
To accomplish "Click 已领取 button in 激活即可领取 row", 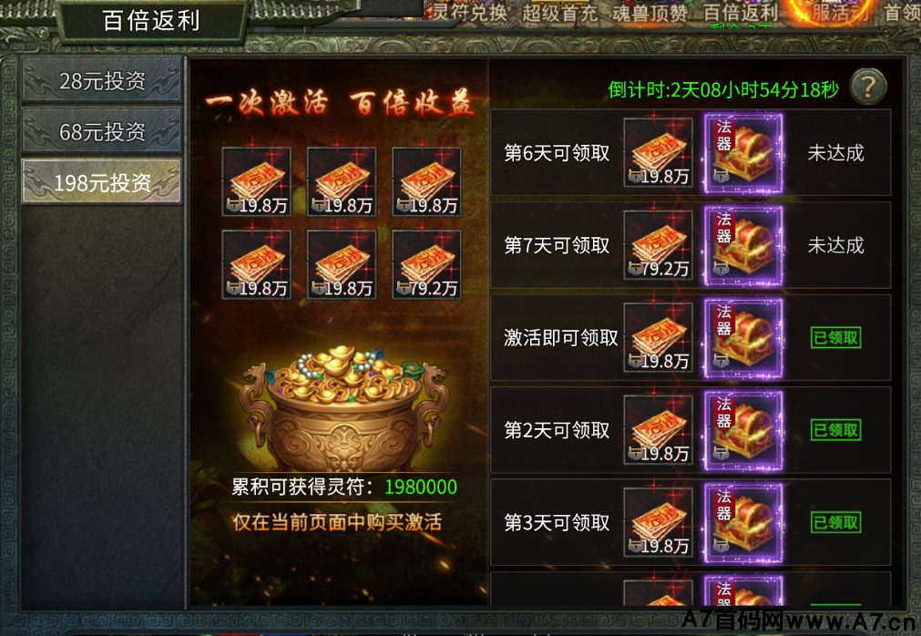I will coord(836,338).
